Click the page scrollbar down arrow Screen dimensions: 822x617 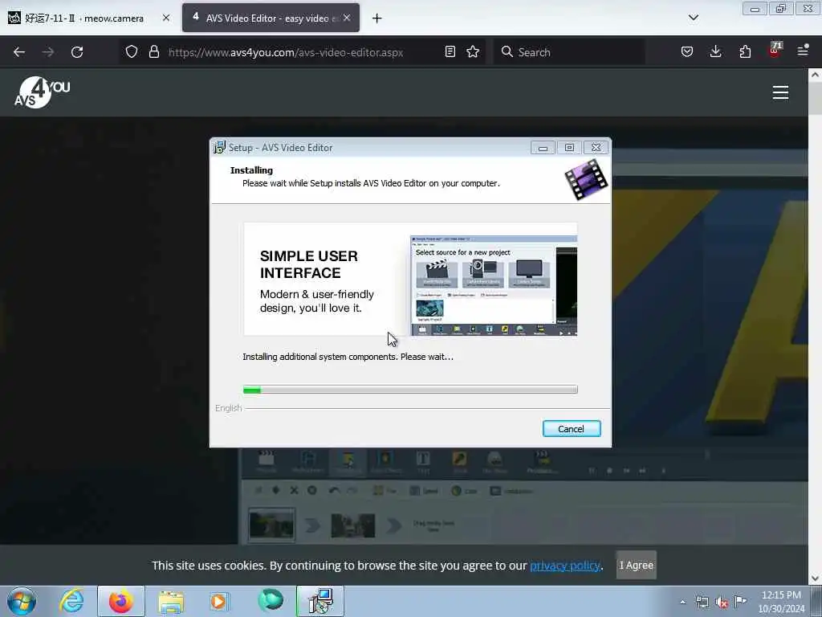pos(815,578)
